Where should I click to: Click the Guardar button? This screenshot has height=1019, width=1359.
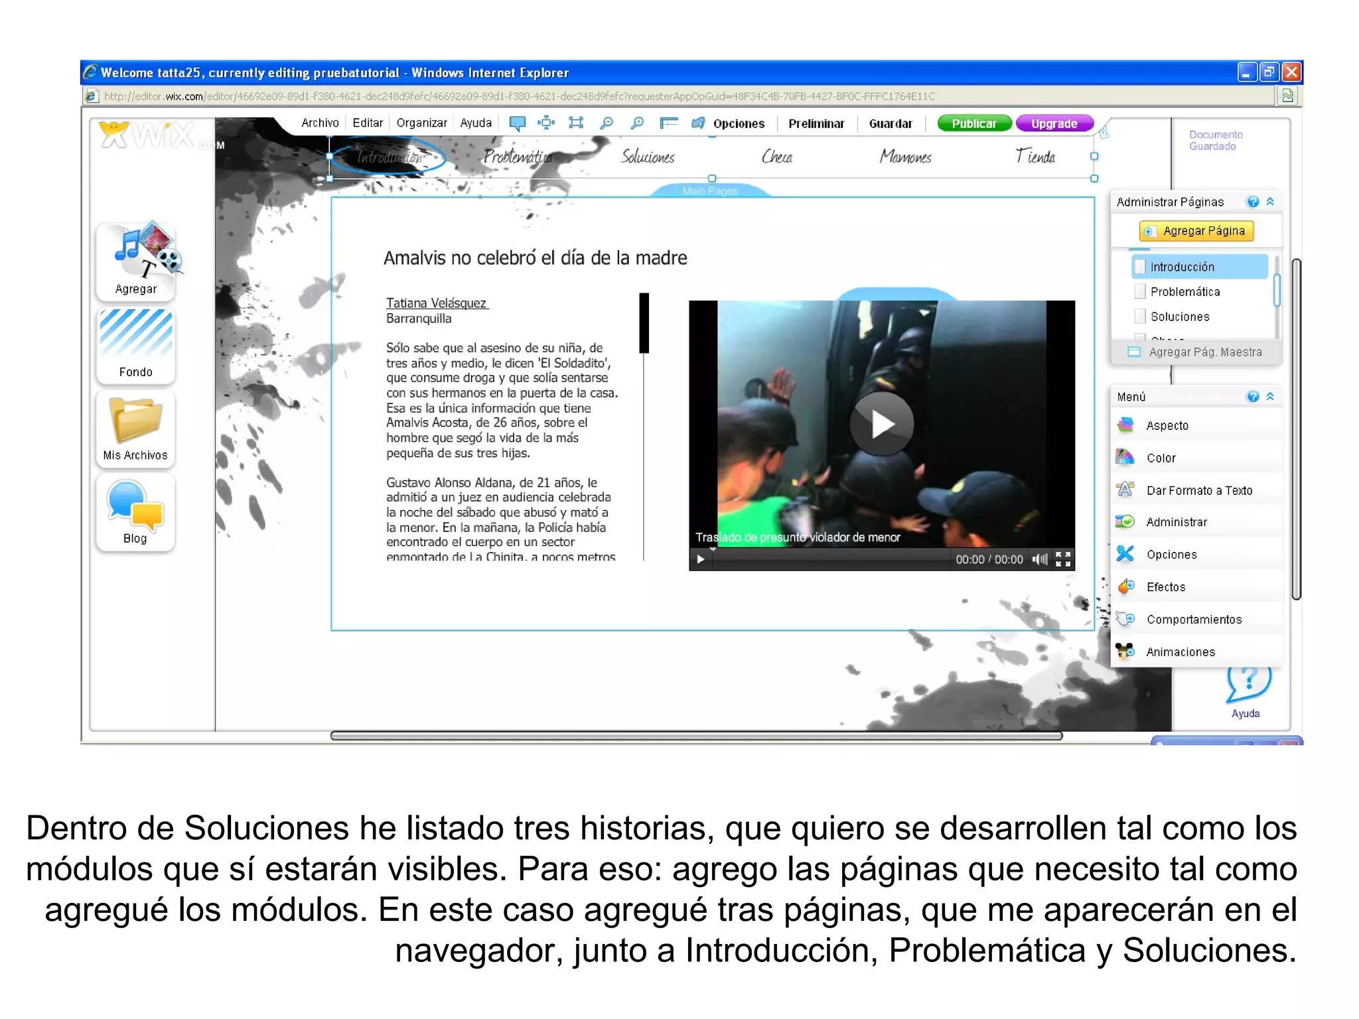tap(891, 123)
